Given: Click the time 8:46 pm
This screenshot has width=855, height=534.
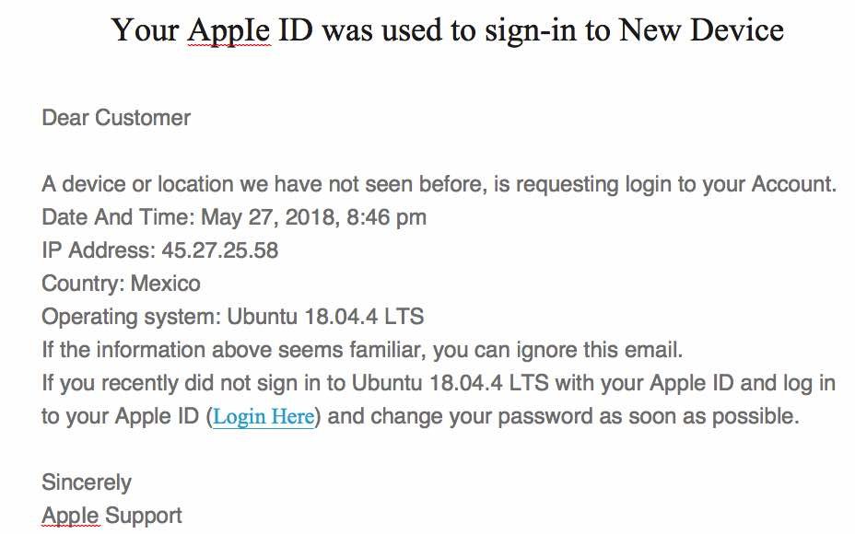Looking at the screenshot, I should tap(386, 217).
